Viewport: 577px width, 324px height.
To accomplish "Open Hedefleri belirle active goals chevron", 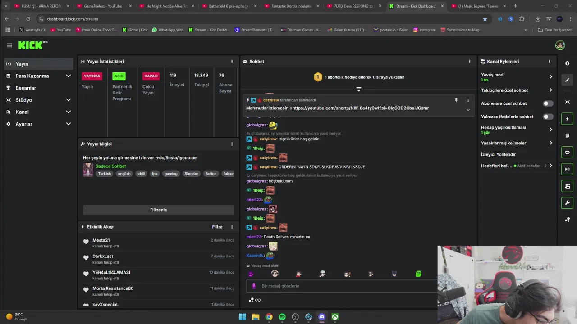I will [550, 166].
